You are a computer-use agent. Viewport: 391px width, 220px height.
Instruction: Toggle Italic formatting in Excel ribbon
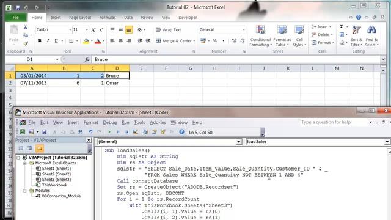point(48,41)
